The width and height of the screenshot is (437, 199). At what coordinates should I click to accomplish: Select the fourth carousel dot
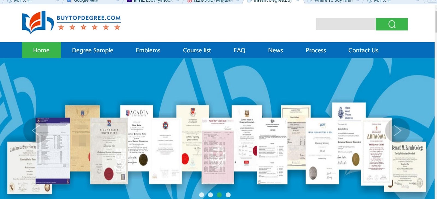228,195
